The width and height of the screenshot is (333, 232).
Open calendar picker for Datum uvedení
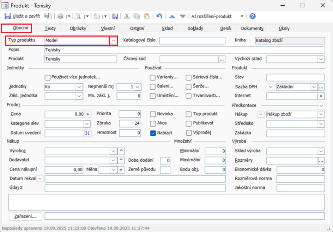pos(87,133)
